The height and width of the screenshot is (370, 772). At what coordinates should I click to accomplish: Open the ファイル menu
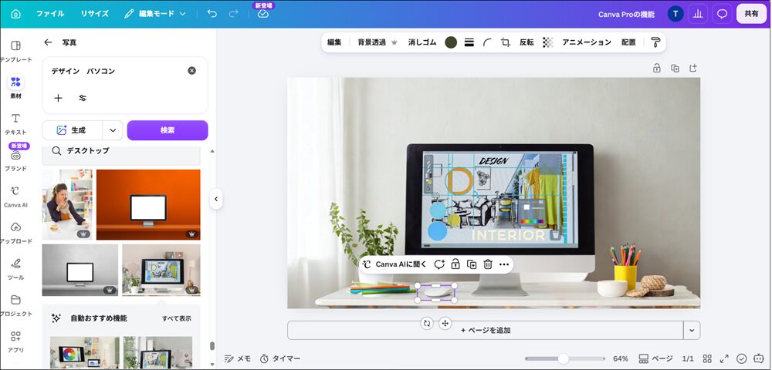pos(50,14)
